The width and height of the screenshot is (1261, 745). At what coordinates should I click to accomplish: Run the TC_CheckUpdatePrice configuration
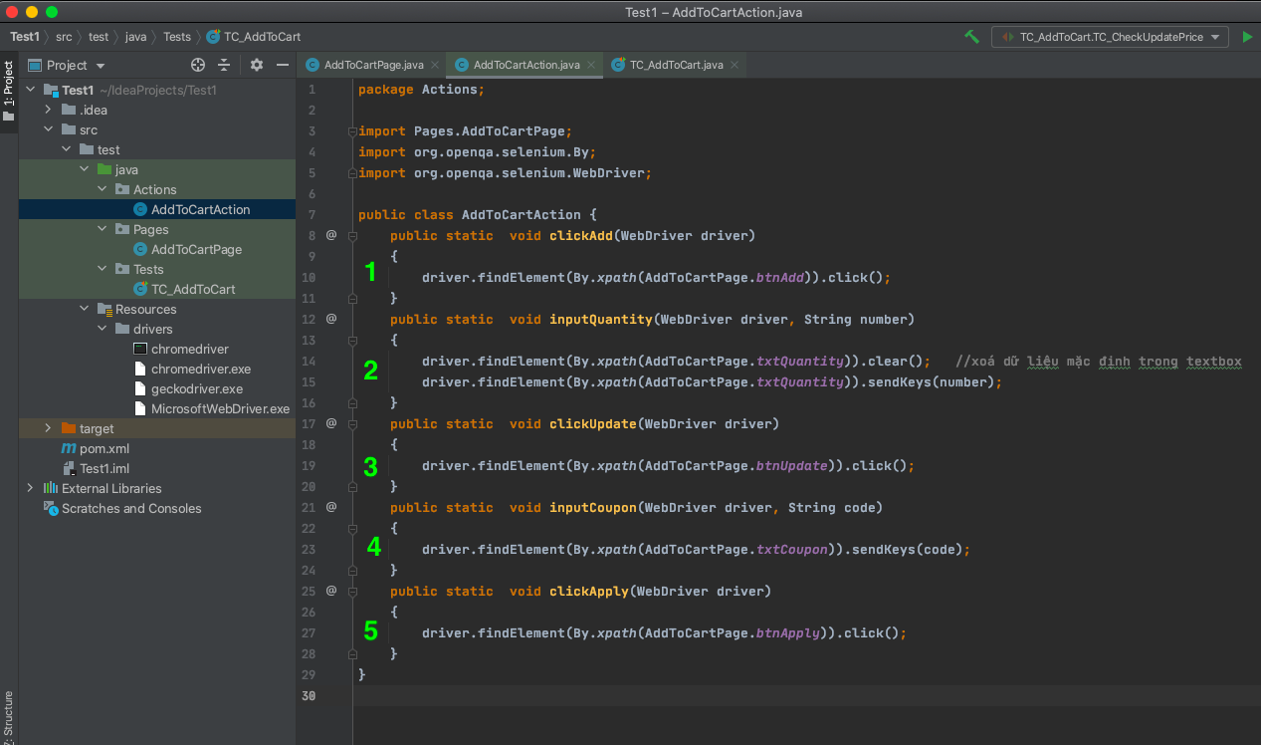[x=1247, y=37]
